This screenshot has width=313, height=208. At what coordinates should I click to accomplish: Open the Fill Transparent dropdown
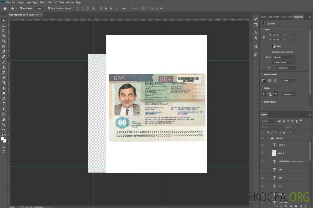[x=286, y=68]
